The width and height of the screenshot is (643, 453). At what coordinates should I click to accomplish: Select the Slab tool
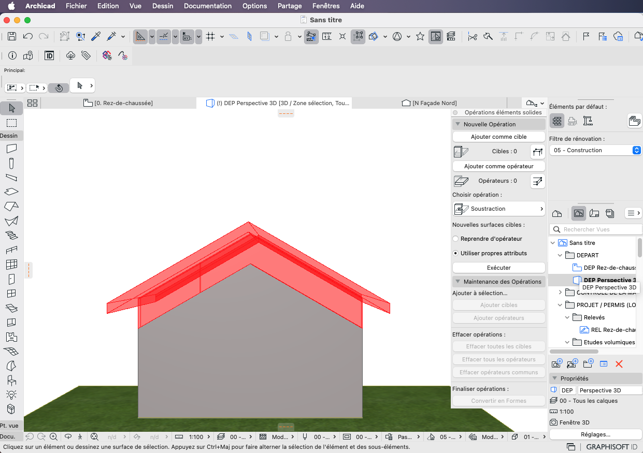(x=11, y=192)
